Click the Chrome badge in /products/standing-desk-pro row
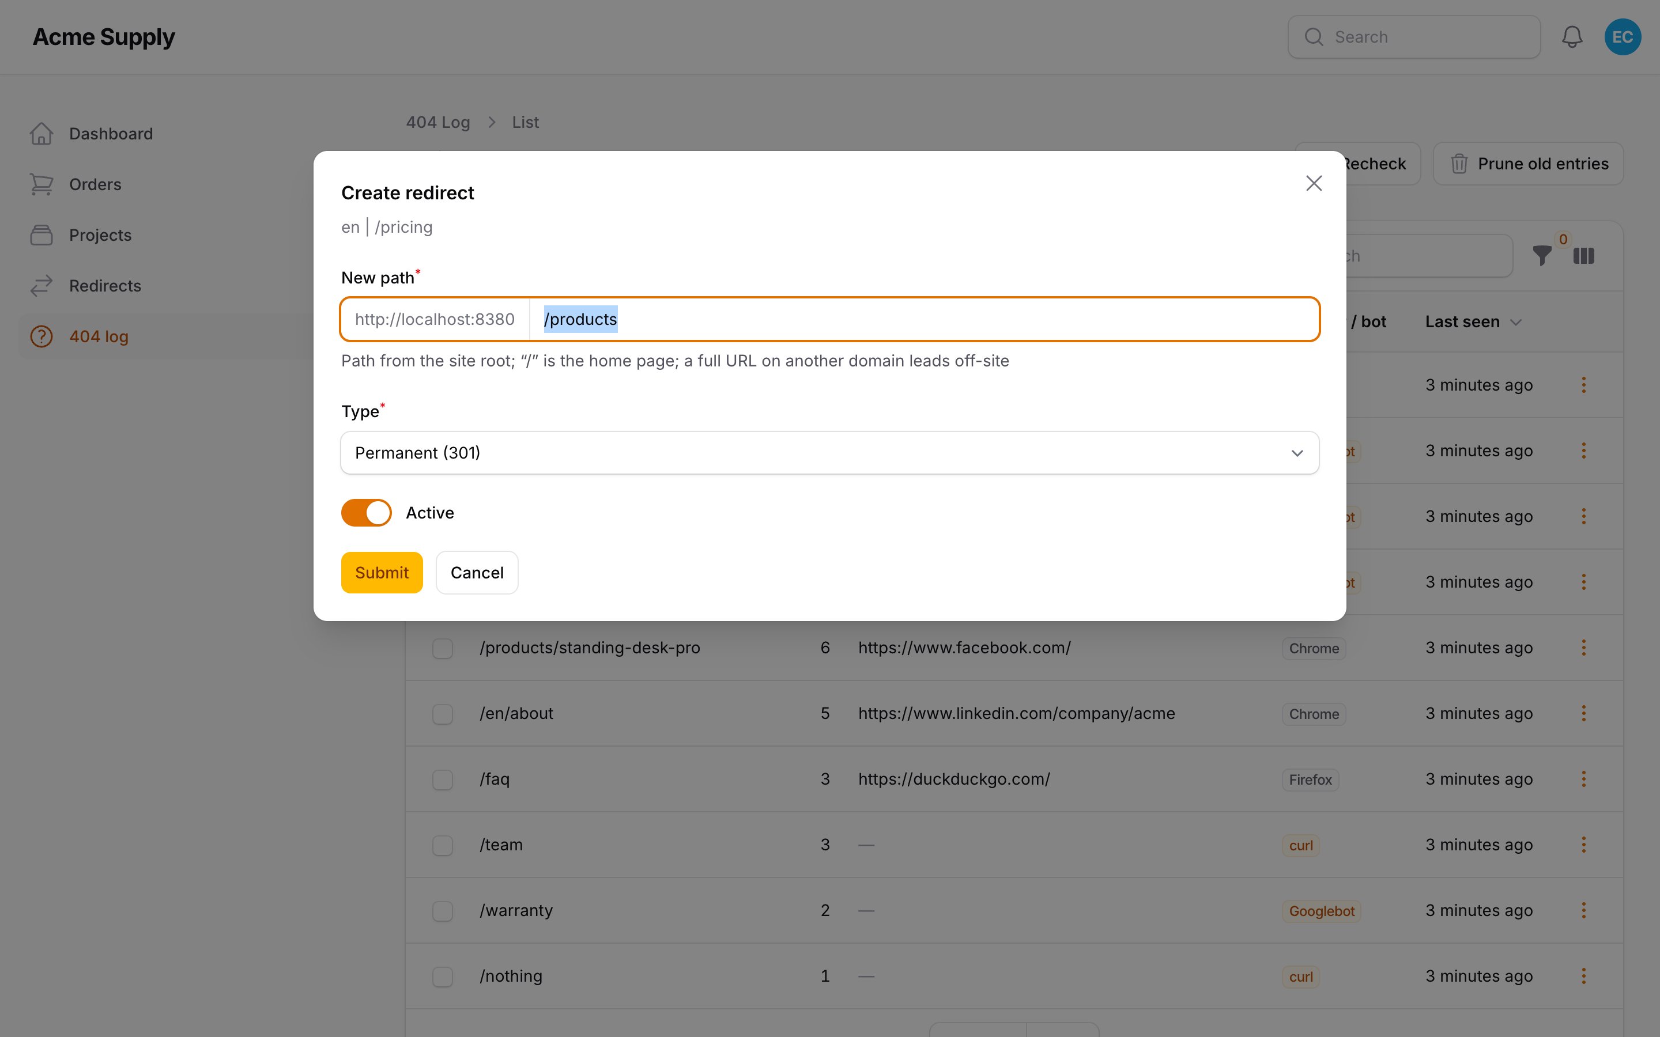 [x=1314, y=648]
